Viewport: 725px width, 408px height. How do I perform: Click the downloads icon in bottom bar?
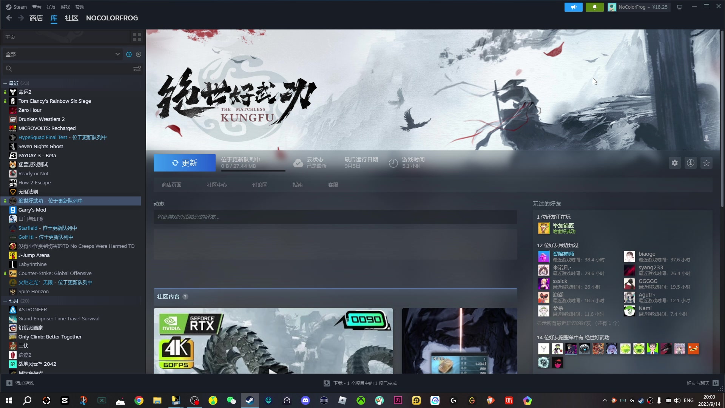[x=327, y=383]
